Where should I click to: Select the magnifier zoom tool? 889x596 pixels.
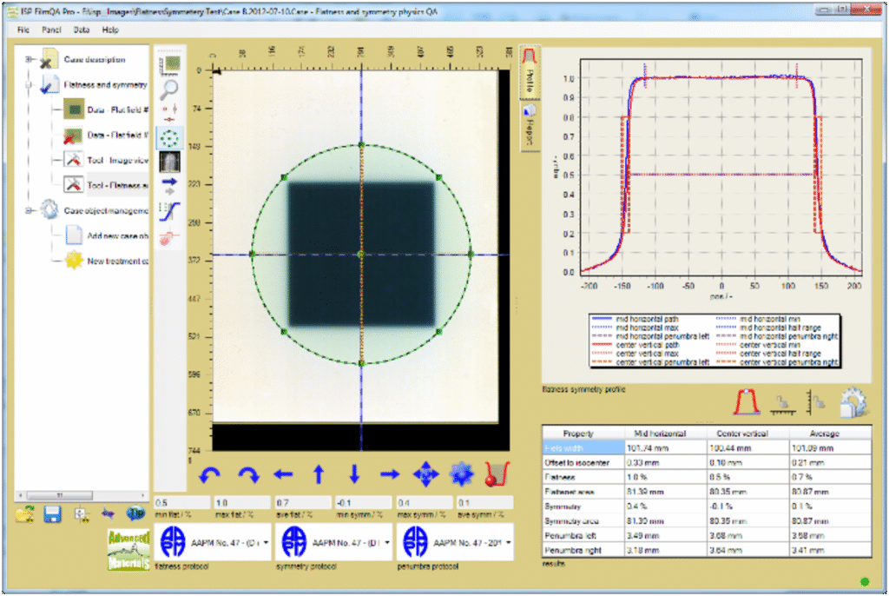coord(170,87)
